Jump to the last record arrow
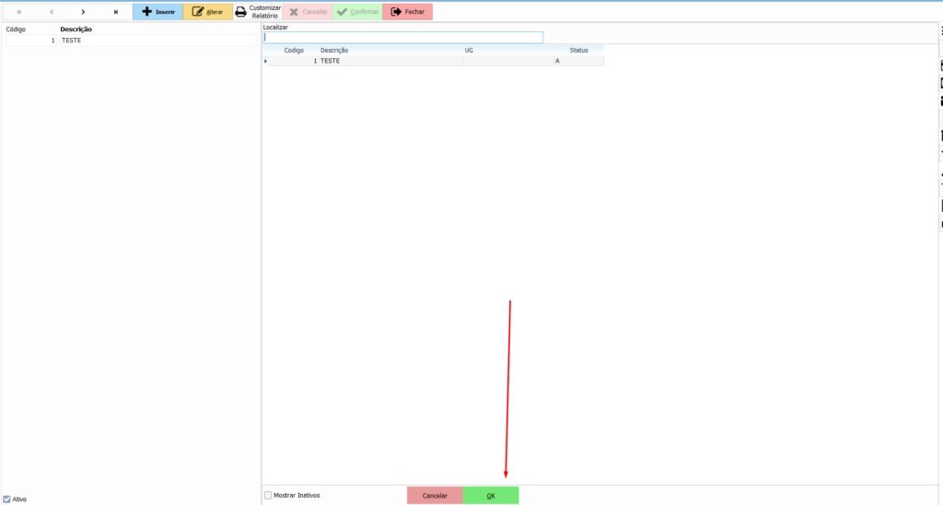 [115, 12]
